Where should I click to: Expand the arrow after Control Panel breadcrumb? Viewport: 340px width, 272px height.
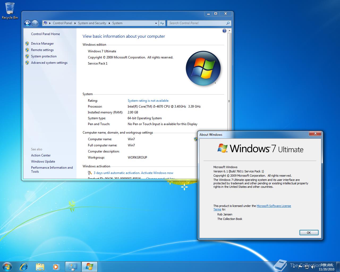75,23
